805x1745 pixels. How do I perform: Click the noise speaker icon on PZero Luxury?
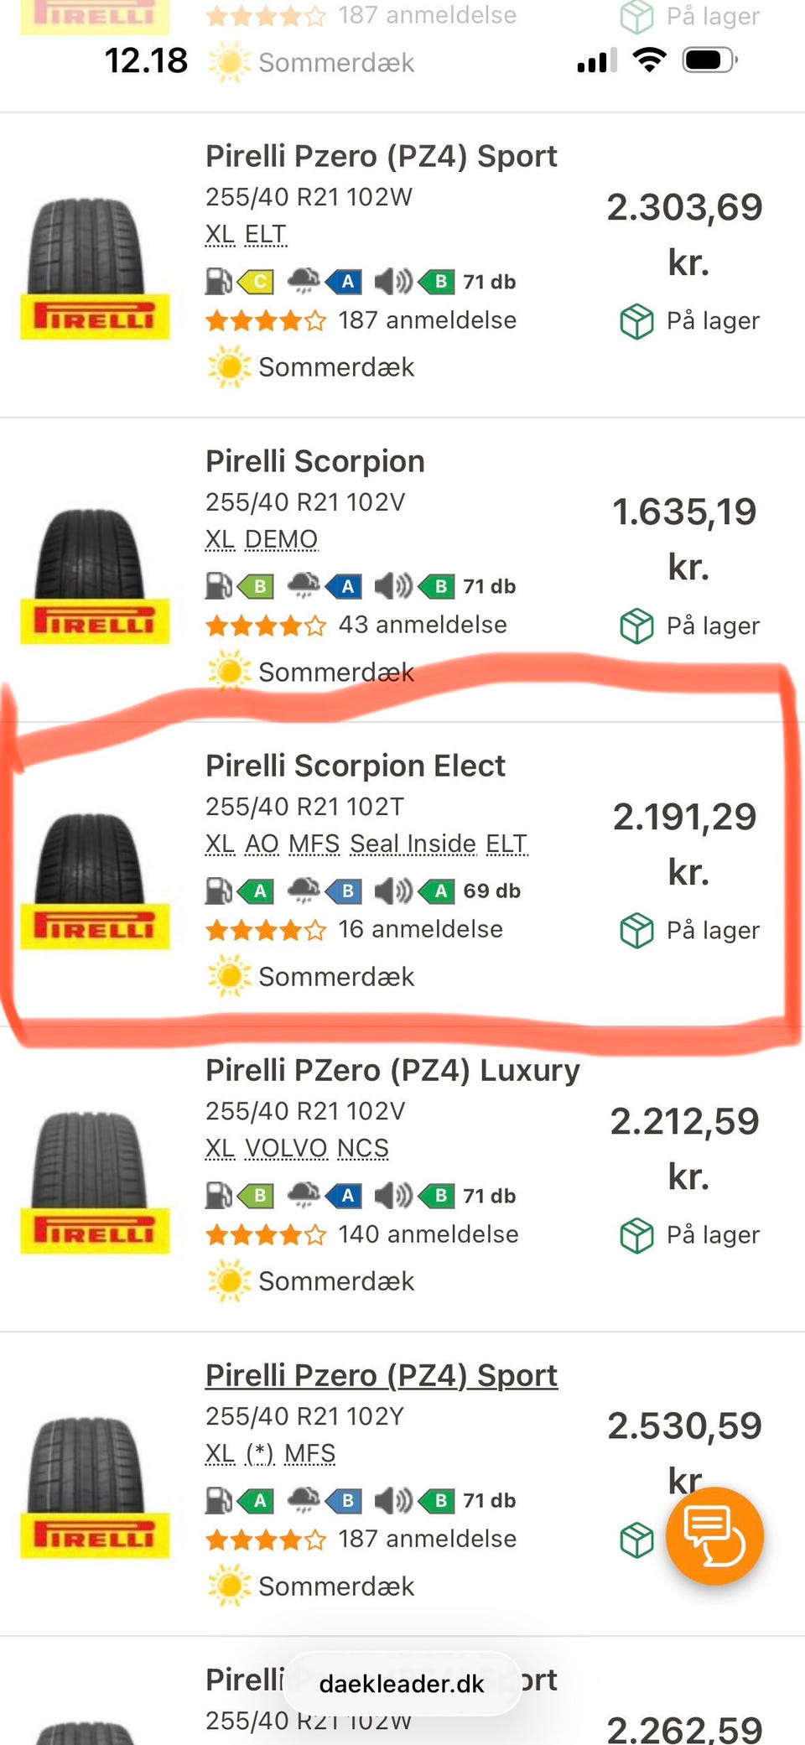click(x=392, y=1195)
